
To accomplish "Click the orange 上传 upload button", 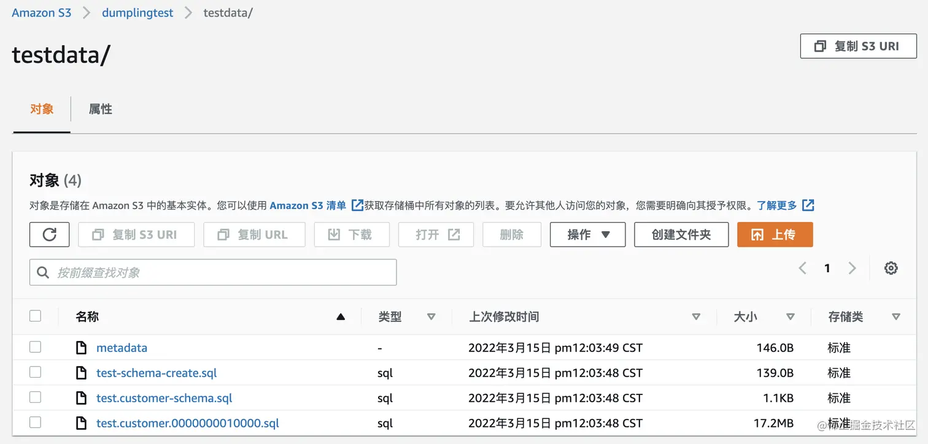I will tap(775, 234).
